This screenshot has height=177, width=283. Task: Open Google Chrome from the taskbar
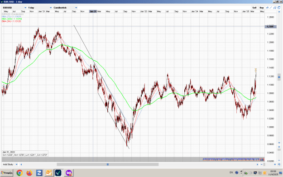[19, 173]
